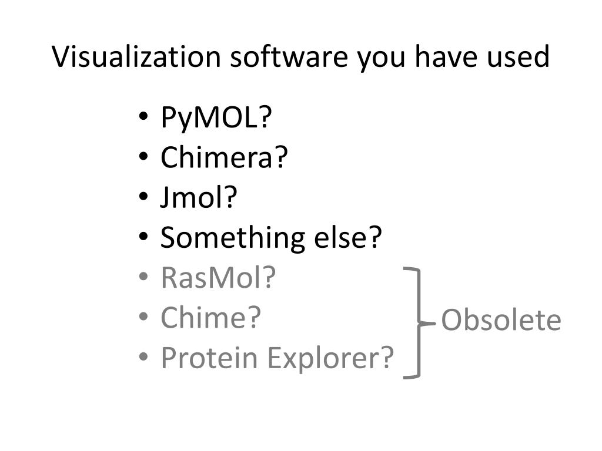Click the bullet before Something else
Viewport: 602px width, 451px height.
(143, 236)
